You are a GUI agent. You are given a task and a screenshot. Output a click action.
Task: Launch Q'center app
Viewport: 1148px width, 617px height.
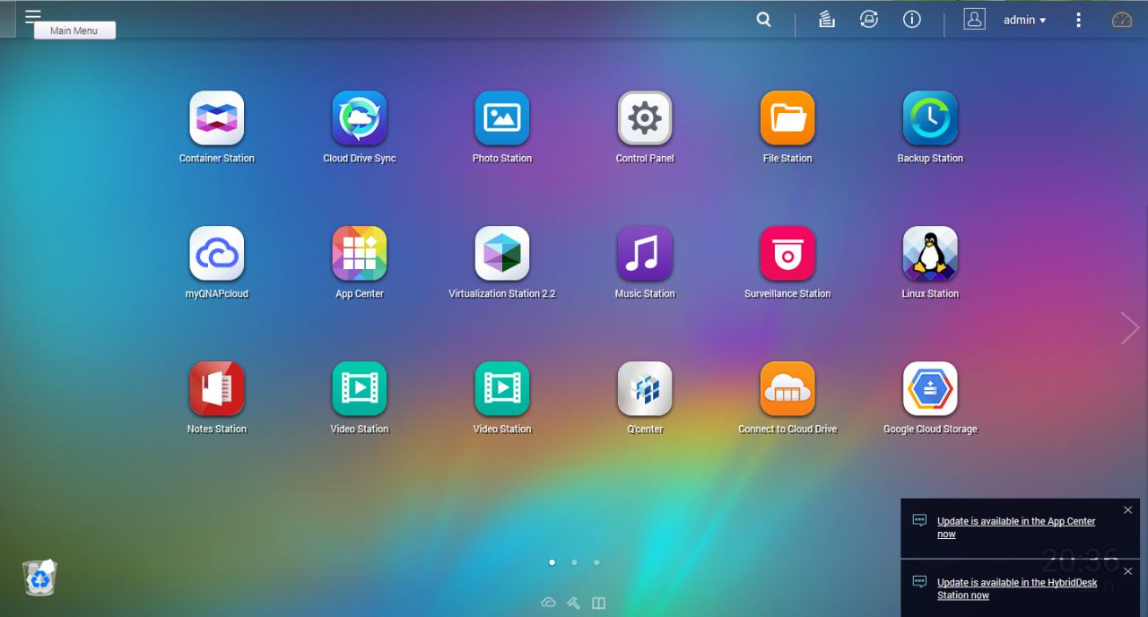[645, 389]
